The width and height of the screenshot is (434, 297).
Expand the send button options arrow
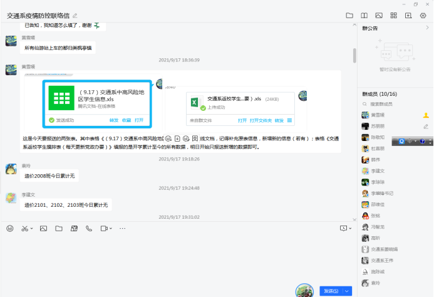click(348, 291)
